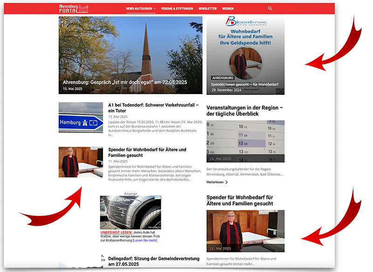The height and width of the screenshot is (272, 373).
Task: Click the large sidebar photo dated 11. Mai 2025
Action: pyautogui.click(x=246, y=231)
